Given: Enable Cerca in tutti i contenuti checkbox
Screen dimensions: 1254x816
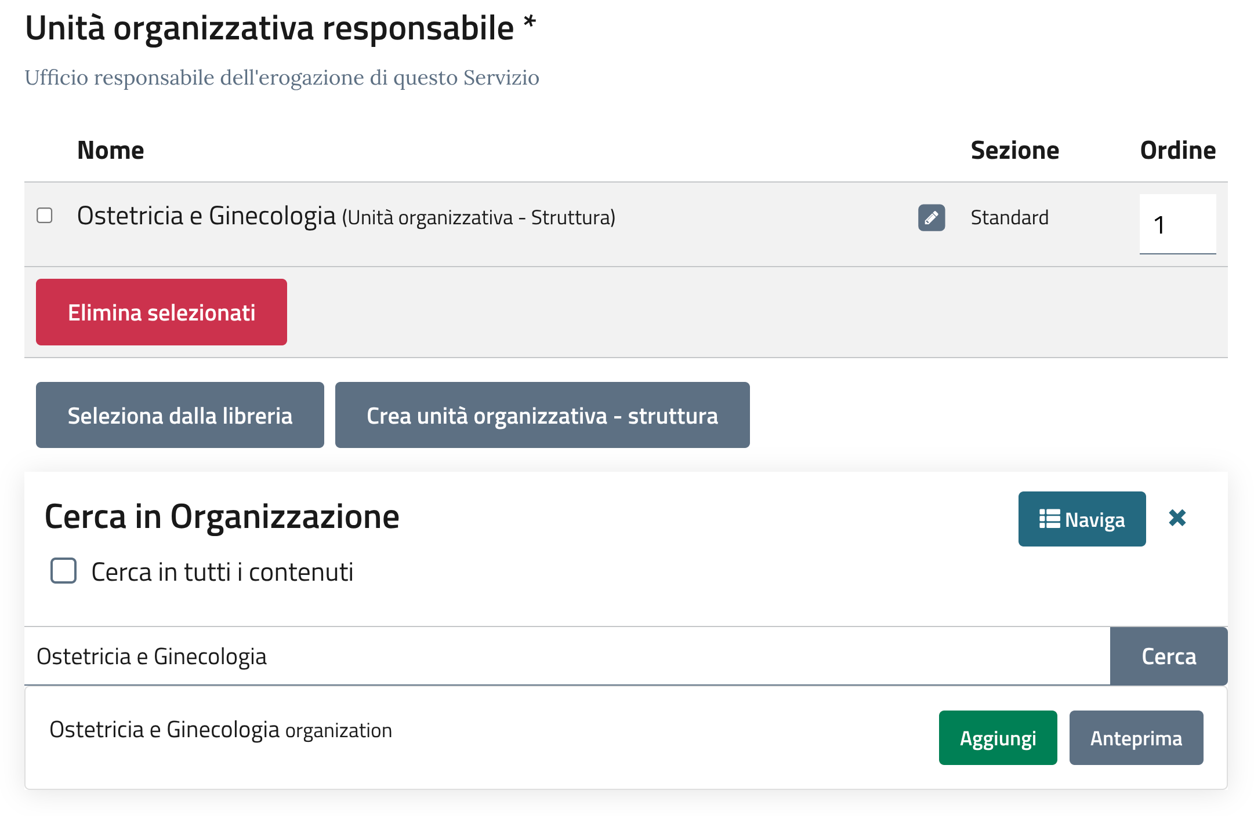Looking at the screenshot, I should click(63, 571).
